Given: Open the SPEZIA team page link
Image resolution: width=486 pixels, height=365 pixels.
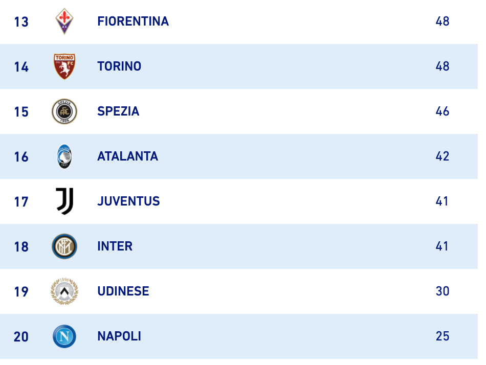Looking at the screenshot, I should [118, 111].
